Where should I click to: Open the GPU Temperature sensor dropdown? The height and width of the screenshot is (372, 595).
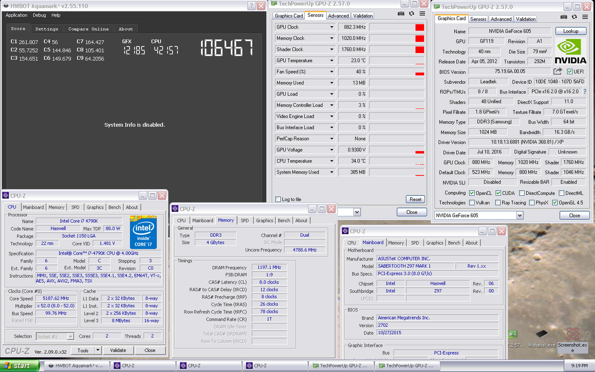(332, 61)
